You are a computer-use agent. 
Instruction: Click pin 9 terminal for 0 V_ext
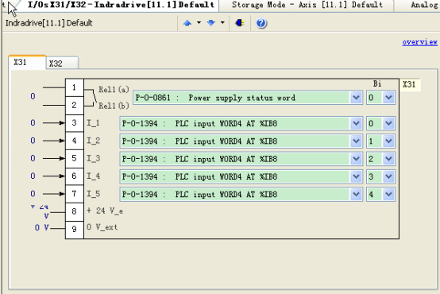tap(75, 229)
